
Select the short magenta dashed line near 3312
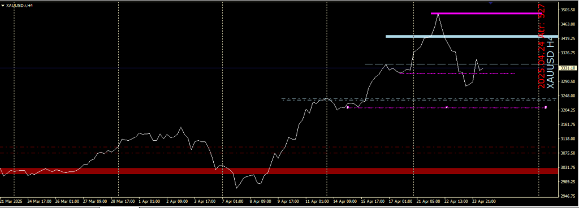[457, 73]
